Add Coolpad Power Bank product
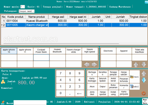The height and width of the screenshot is (105, 148). pos(41,51)
